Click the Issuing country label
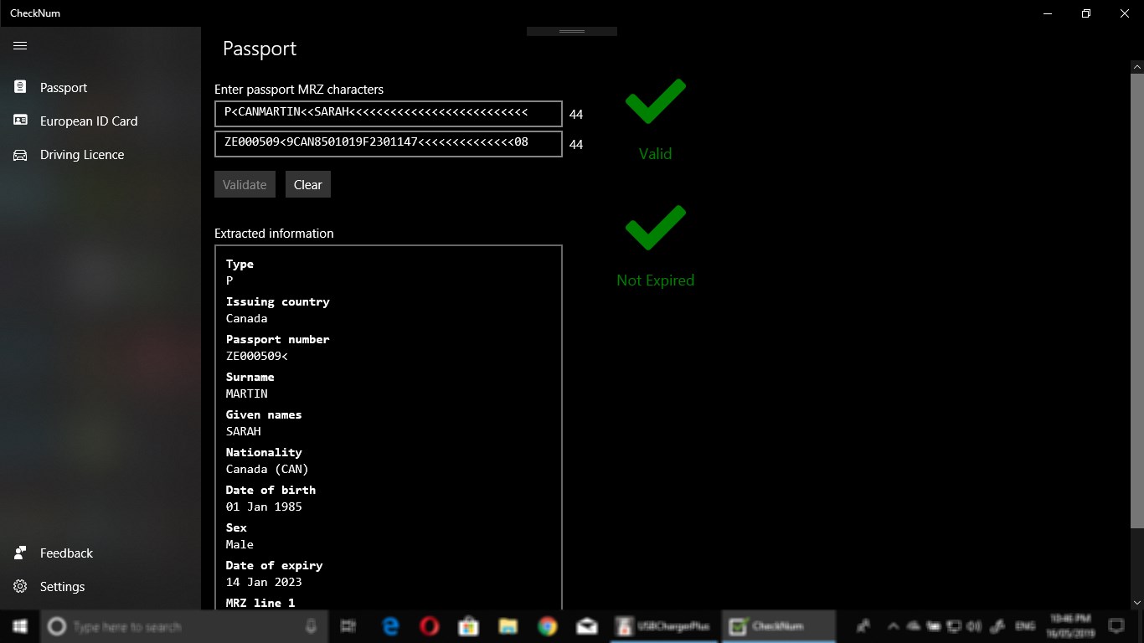The height and width of the screenshot is (643, 1144). tap(277, 301)
